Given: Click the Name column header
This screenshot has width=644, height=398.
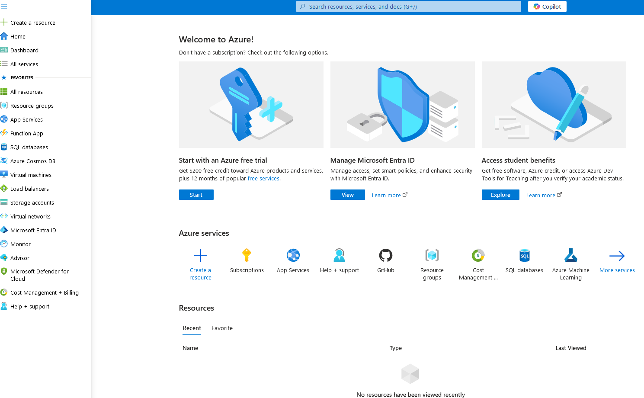Looking at the screenshot, I should [x=190, y=348].
